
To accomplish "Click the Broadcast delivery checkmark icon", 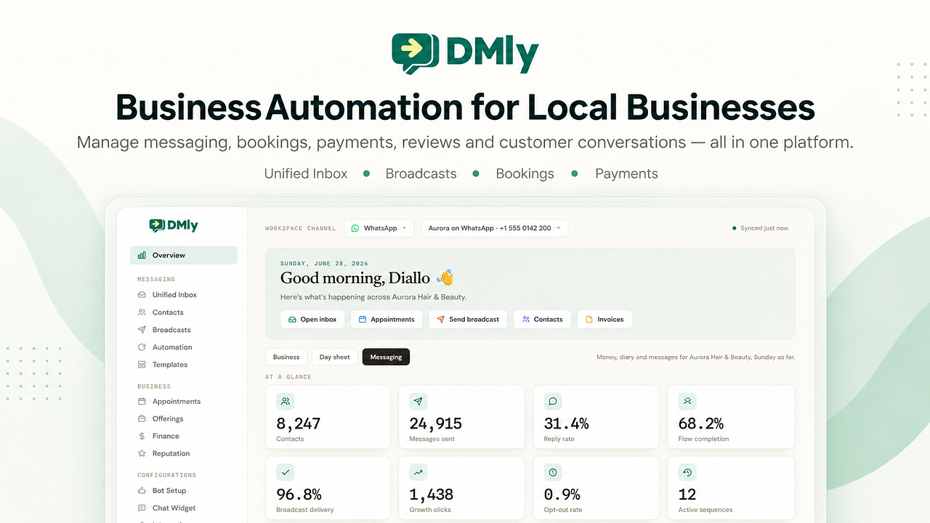I will click(286, 472).
